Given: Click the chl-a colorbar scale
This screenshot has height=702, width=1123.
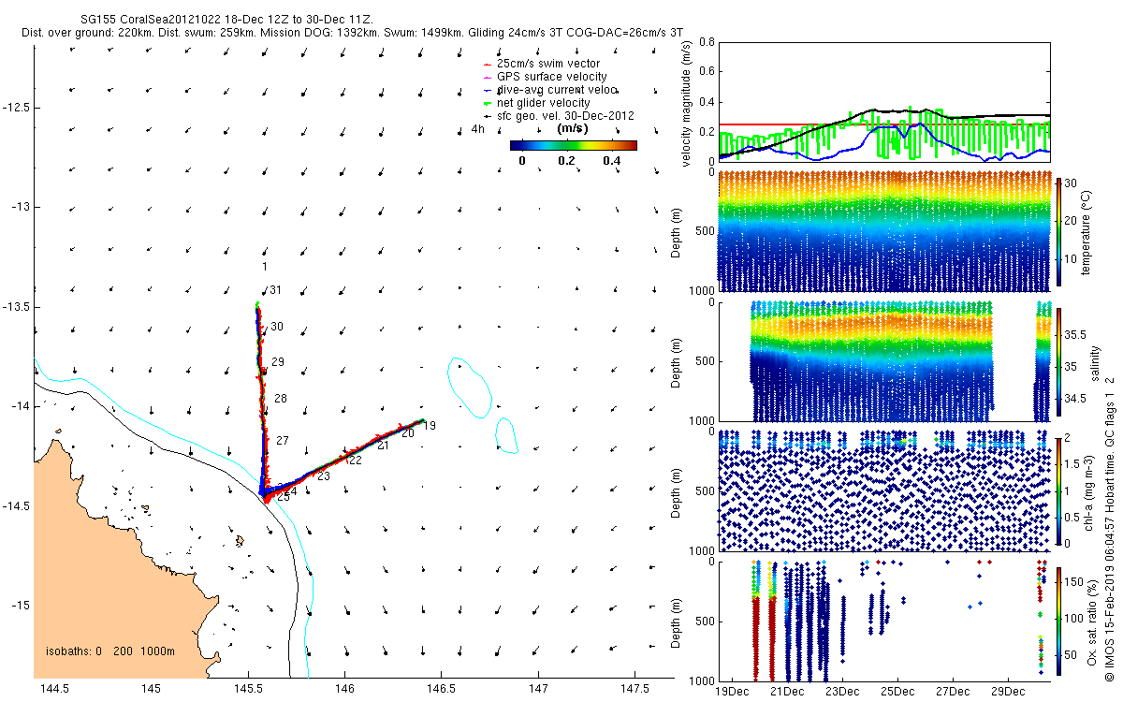Looking at the screenshot, I should click(x=1059, y=490).
